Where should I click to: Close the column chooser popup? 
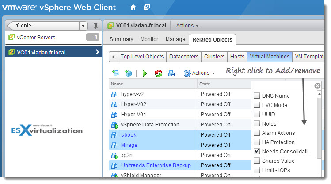pyautogui.click(x=317, y=85)
